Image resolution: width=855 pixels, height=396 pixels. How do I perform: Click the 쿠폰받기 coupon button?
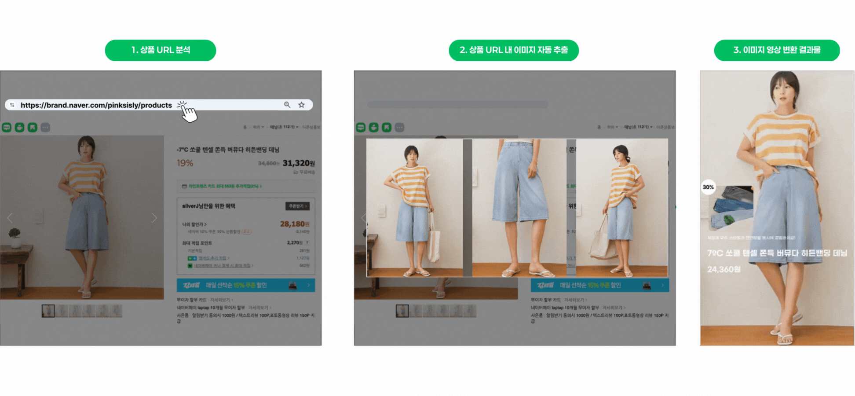[x=297, y=206]
